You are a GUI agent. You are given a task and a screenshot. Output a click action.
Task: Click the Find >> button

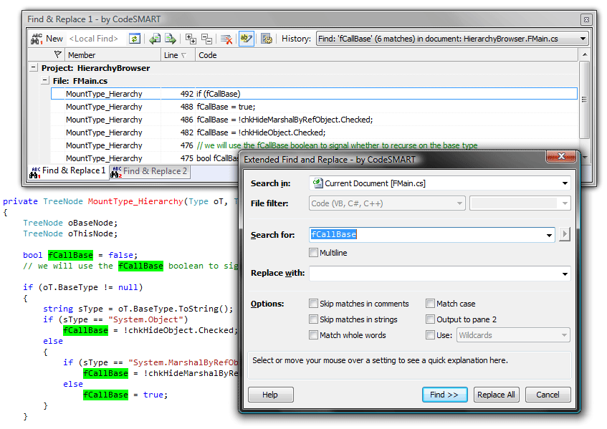444,395
